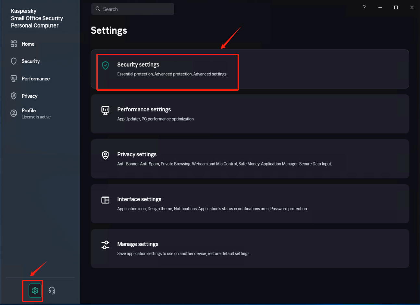Open the Performance section label

(36, 79)
